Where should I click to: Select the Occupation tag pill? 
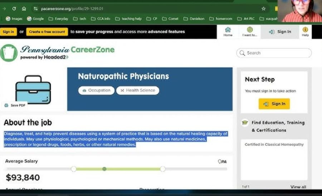pyautogui.click(x=96, y=90)
